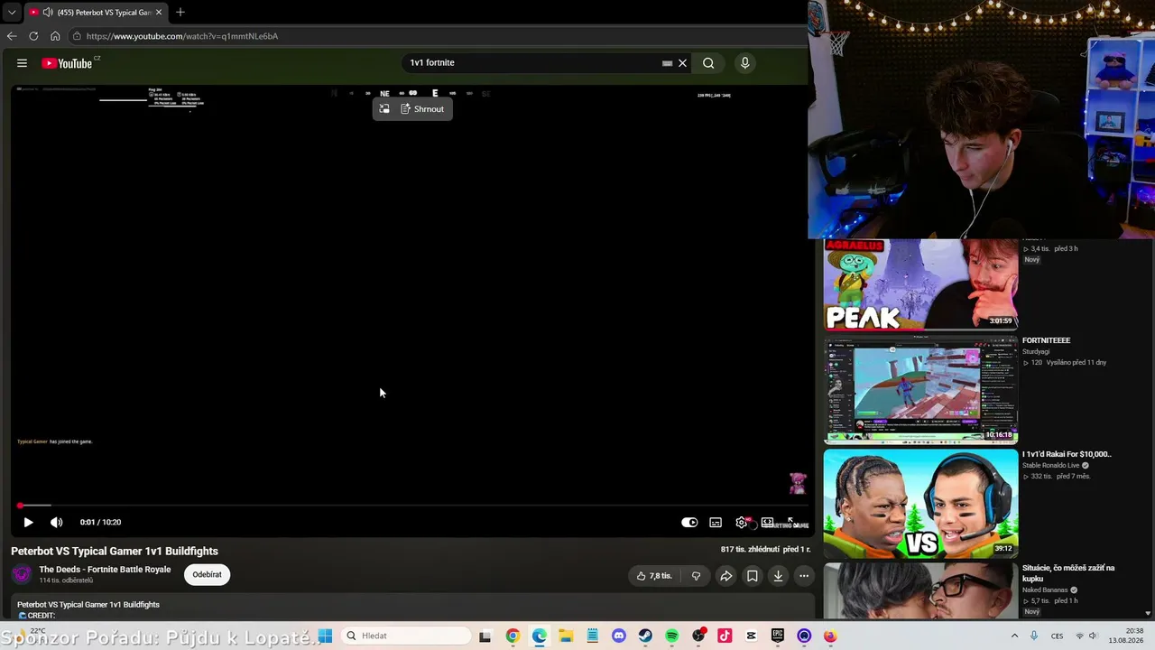This screenshot has height=650, width=1155.
Task: Open The Deeds channel avatar
Action: (22, 574)
